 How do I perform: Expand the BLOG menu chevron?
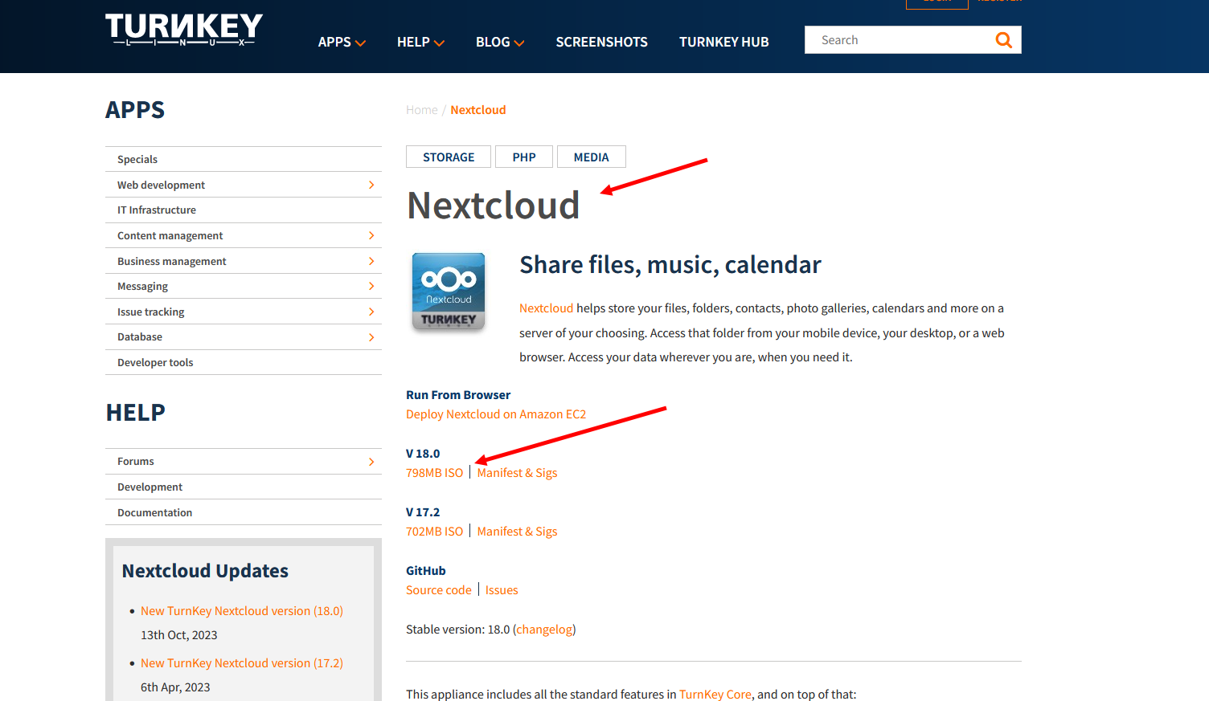point(519,43)
